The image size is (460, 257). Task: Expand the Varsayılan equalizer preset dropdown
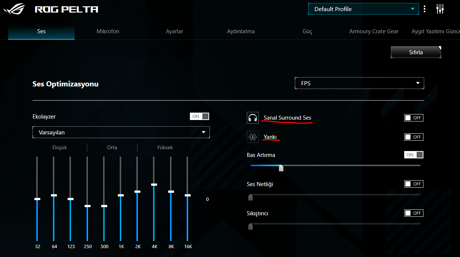coord(121,132)
